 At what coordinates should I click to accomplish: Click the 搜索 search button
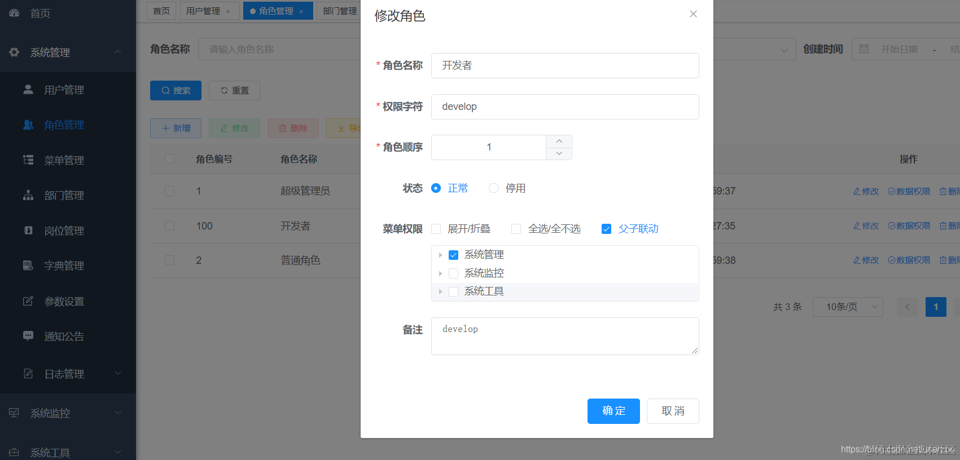(x=176, y=90)
